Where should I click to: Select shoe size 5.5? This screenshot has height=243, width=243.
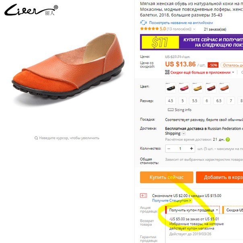[x=195, y=101]
